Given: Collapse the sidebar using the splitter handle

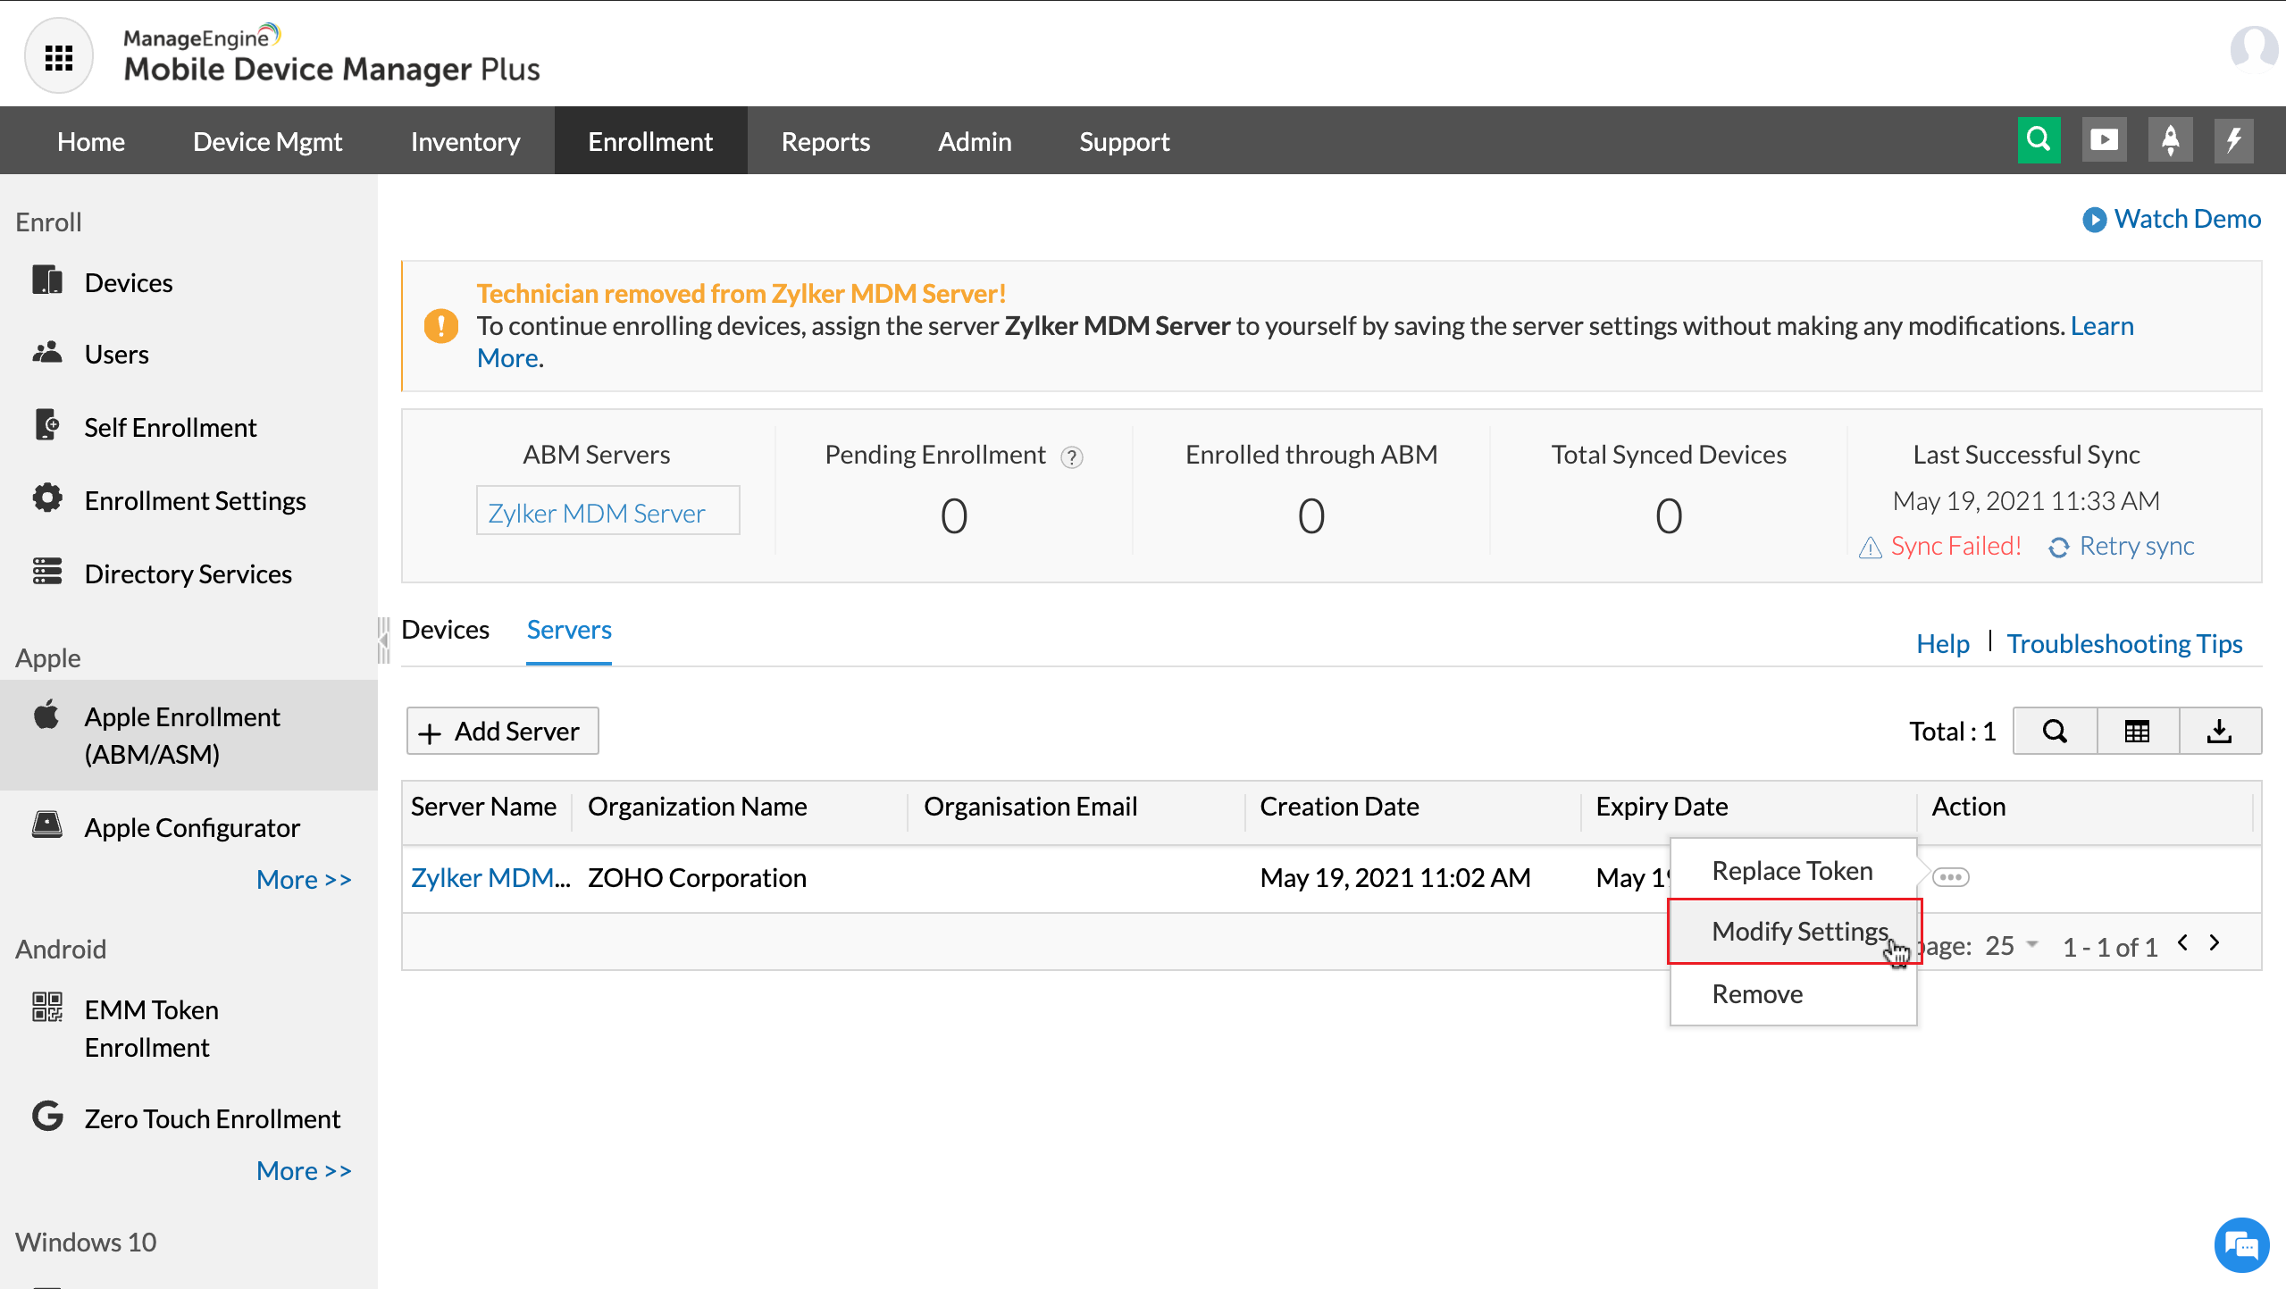Looking at the screenshot, I should point(383,640).
